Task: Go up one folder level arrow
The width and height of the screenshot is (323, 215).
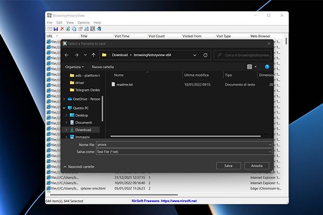Action: tap(93, 55)
